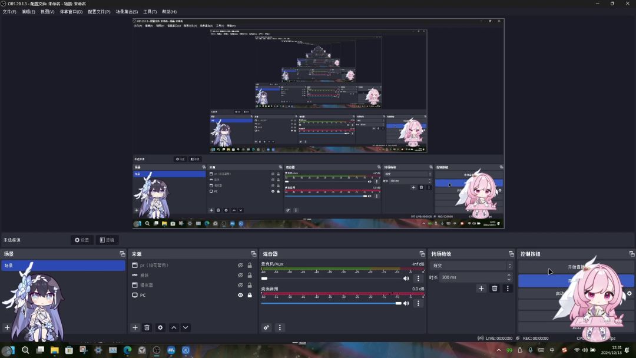This screenshot has width=636, height=358.
Task: Mute the 桌面音频 channel speaker icon
Action: click(x=406, y=303)
